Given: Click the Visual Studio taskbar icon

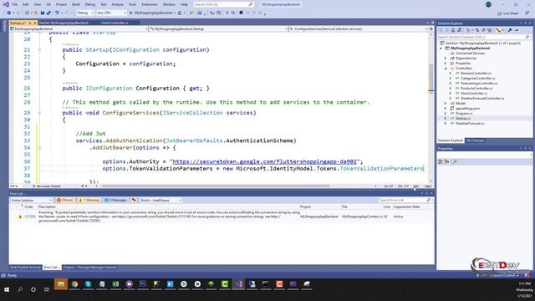Looking at the screenshot, I should [x=238, y=284].
